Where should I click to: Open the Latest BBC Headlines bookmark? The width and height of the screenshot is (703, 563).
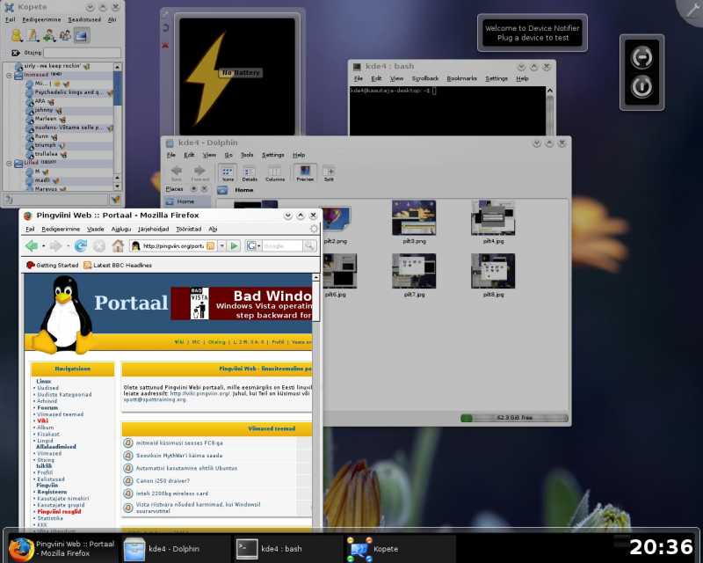(x=118, y=266)
